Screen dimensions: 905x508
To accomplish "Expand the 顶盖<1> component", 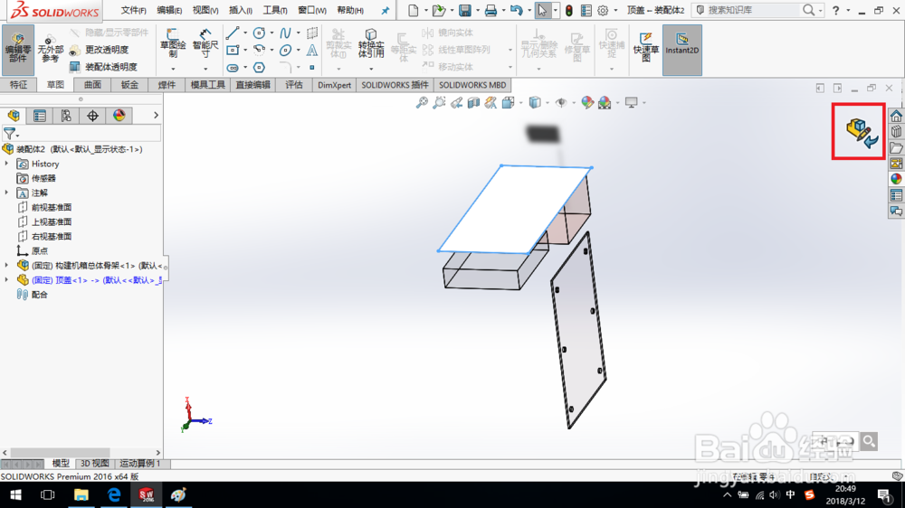I will point(7,279).
